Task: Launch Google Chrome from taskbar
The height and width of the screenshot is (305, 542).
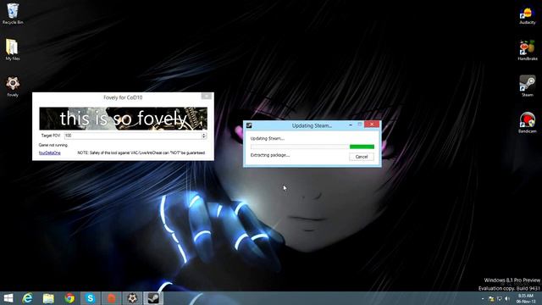Action: [x=69, y=298]
